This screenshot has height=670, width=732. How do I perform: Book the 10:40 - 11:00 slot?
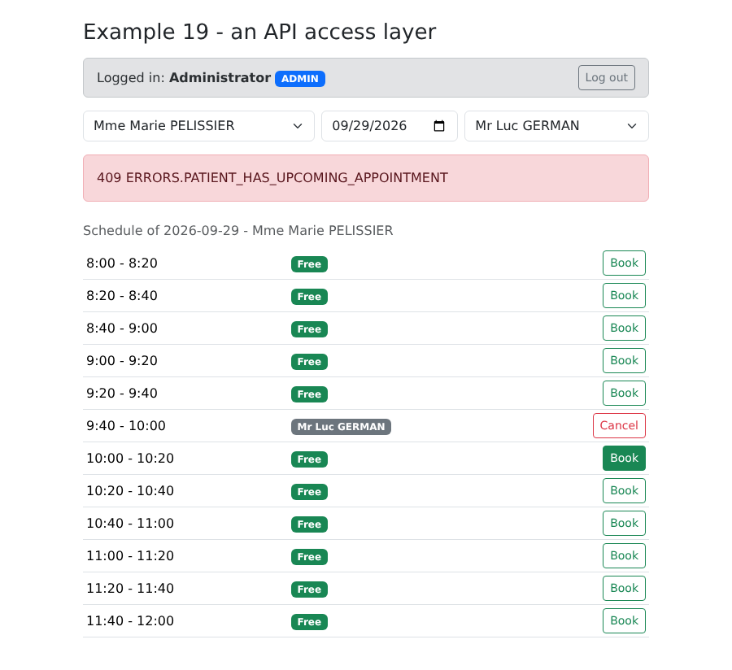pos(624,523)
